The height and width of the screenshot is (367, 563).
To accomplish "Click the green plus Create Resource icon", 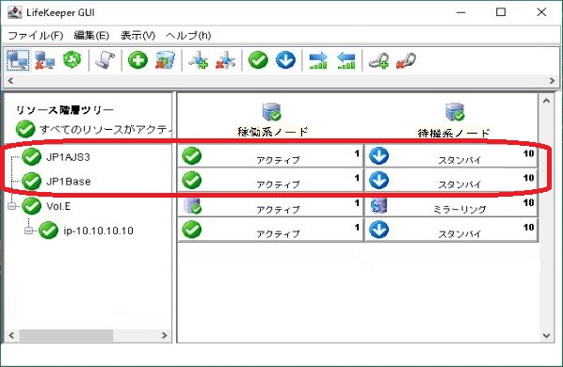I will [137, 60].
